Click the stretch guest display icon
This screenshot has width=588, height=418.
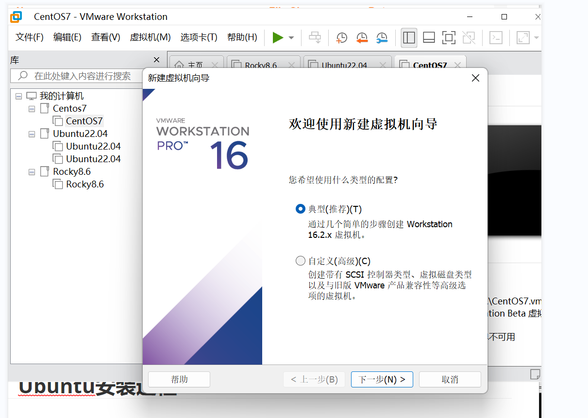[x=522, y=37]
